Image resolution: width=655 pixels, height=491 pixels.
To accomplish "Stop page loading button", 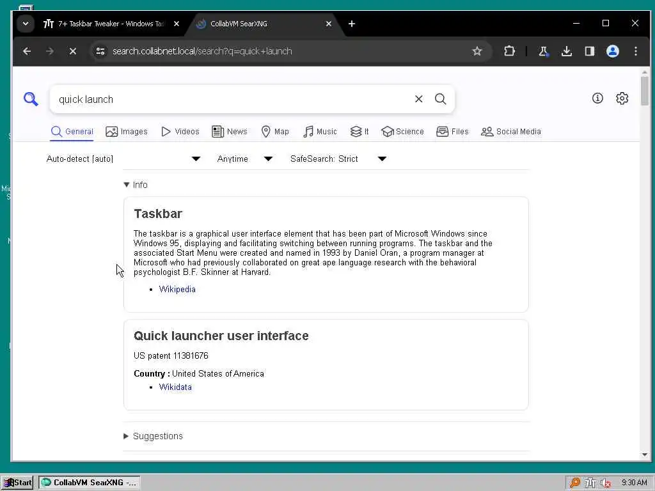I will click(73, 51).
